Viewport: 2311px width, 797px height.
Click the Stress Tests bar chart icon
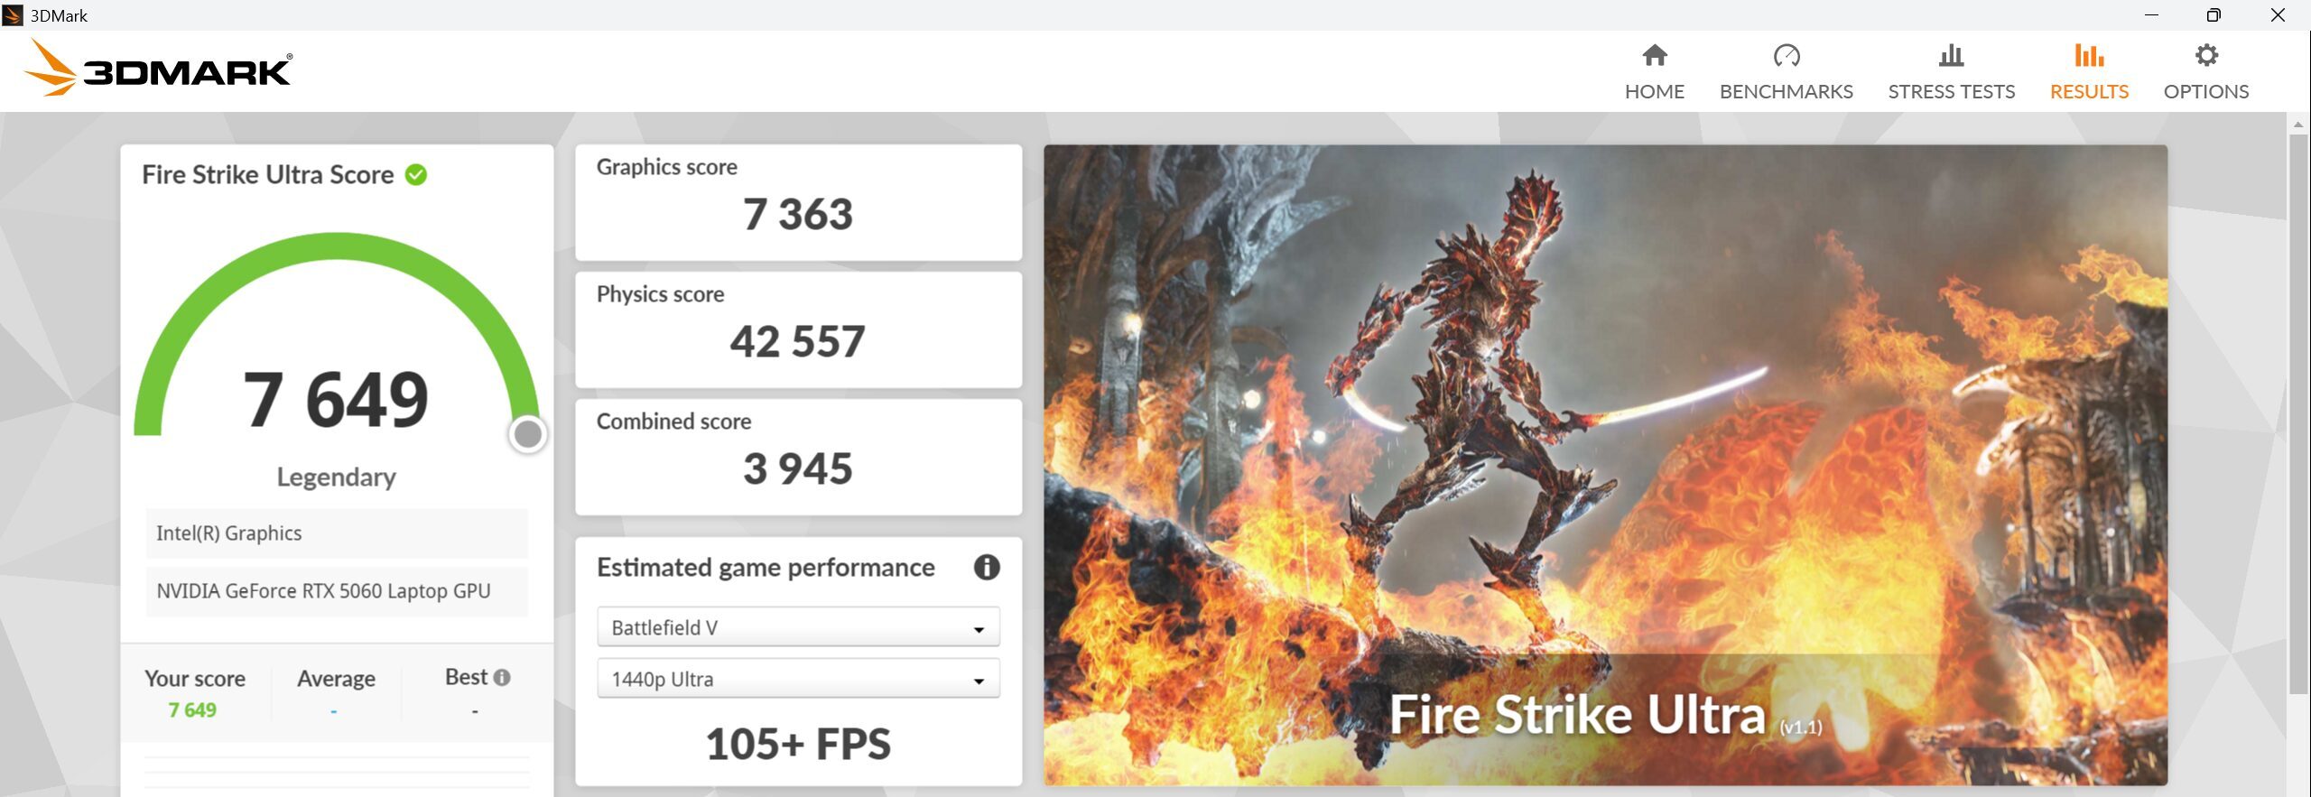[1951, 56]
